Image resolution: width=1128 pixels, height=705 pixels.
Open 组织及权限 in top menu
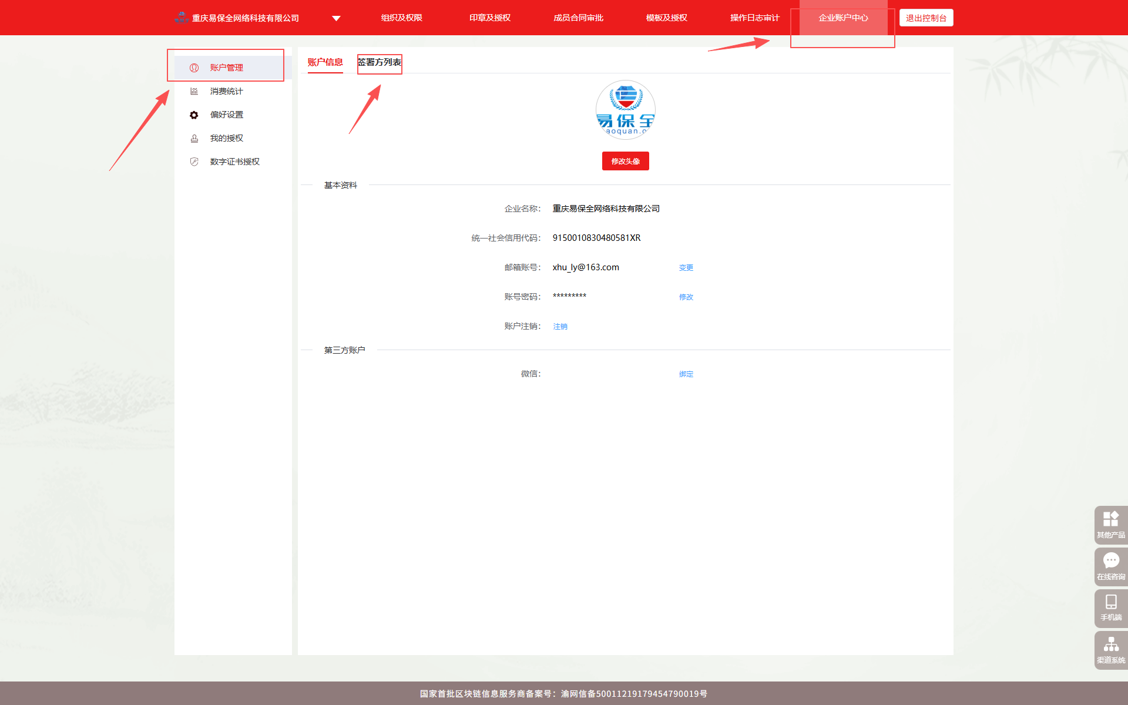[x=401, y=18]
